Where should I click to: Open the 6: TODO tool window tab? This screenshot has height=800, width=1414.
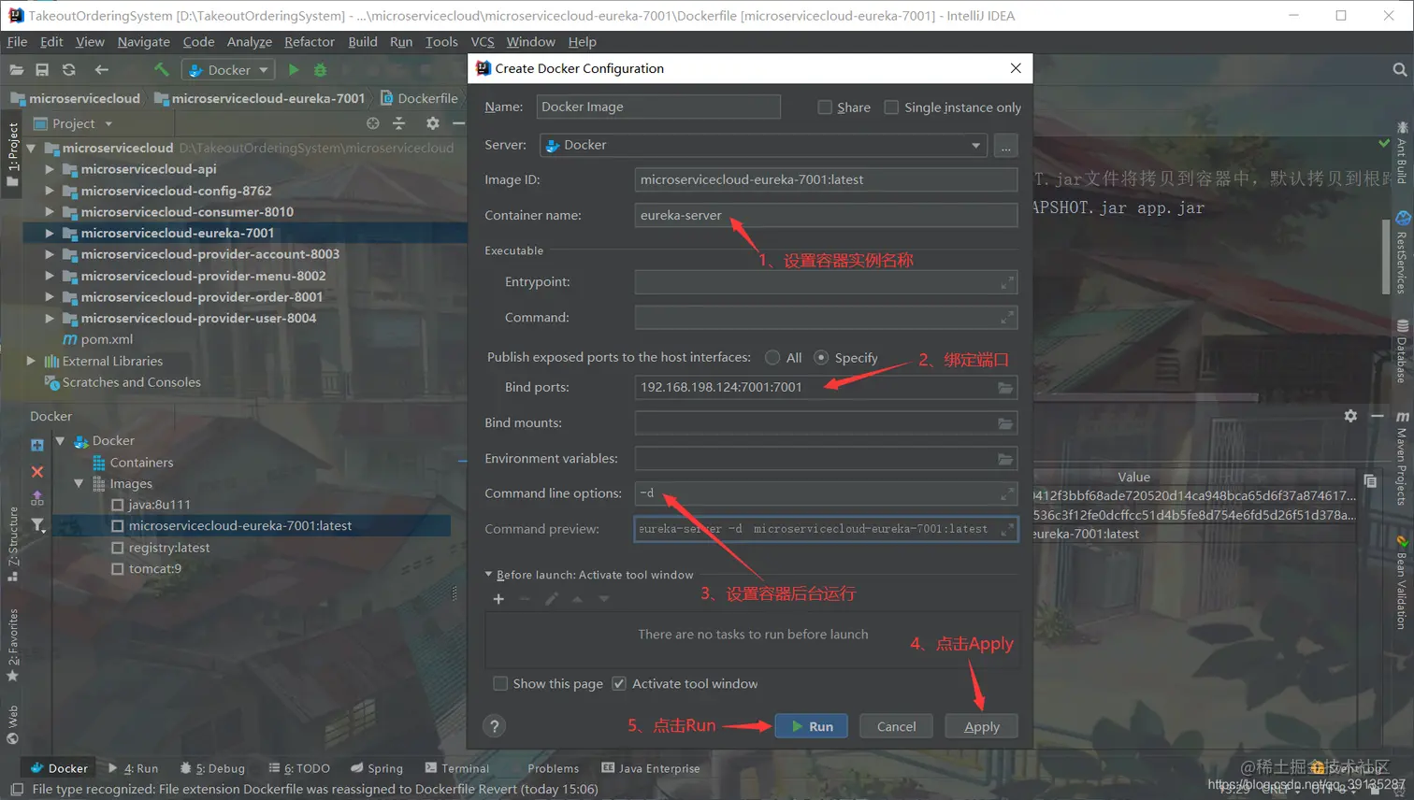[299, 768]
